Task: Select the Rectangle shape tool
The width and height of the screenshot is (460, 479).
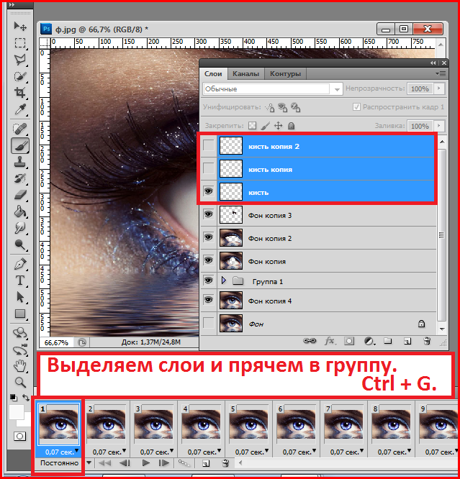Action: pos(20,314)
